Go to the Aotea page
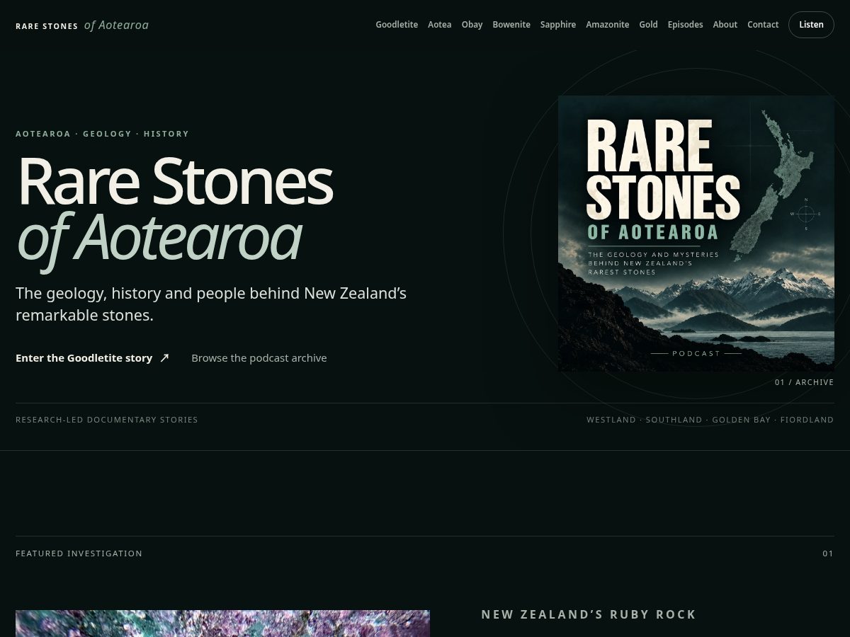This screenshot has height=637, width=850. coord(440,25)
